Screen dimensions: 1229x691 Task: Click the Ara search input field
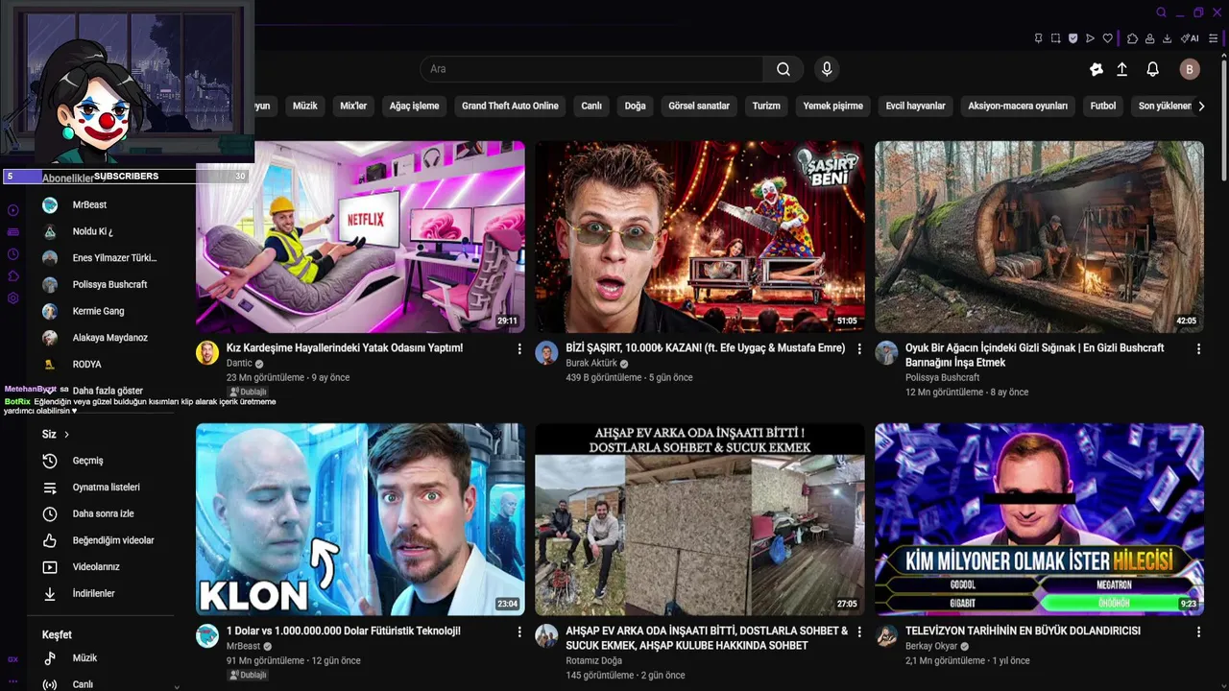[x=591, y=69]
